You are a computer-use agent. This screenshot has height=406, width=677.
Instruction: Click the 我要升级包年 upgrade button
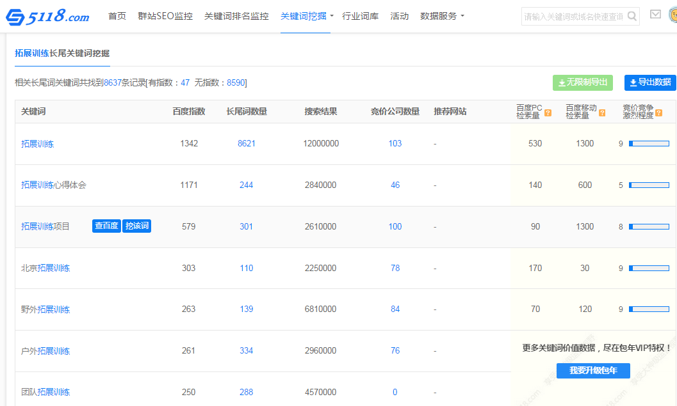pyautogui.click(x=593, y=371)
